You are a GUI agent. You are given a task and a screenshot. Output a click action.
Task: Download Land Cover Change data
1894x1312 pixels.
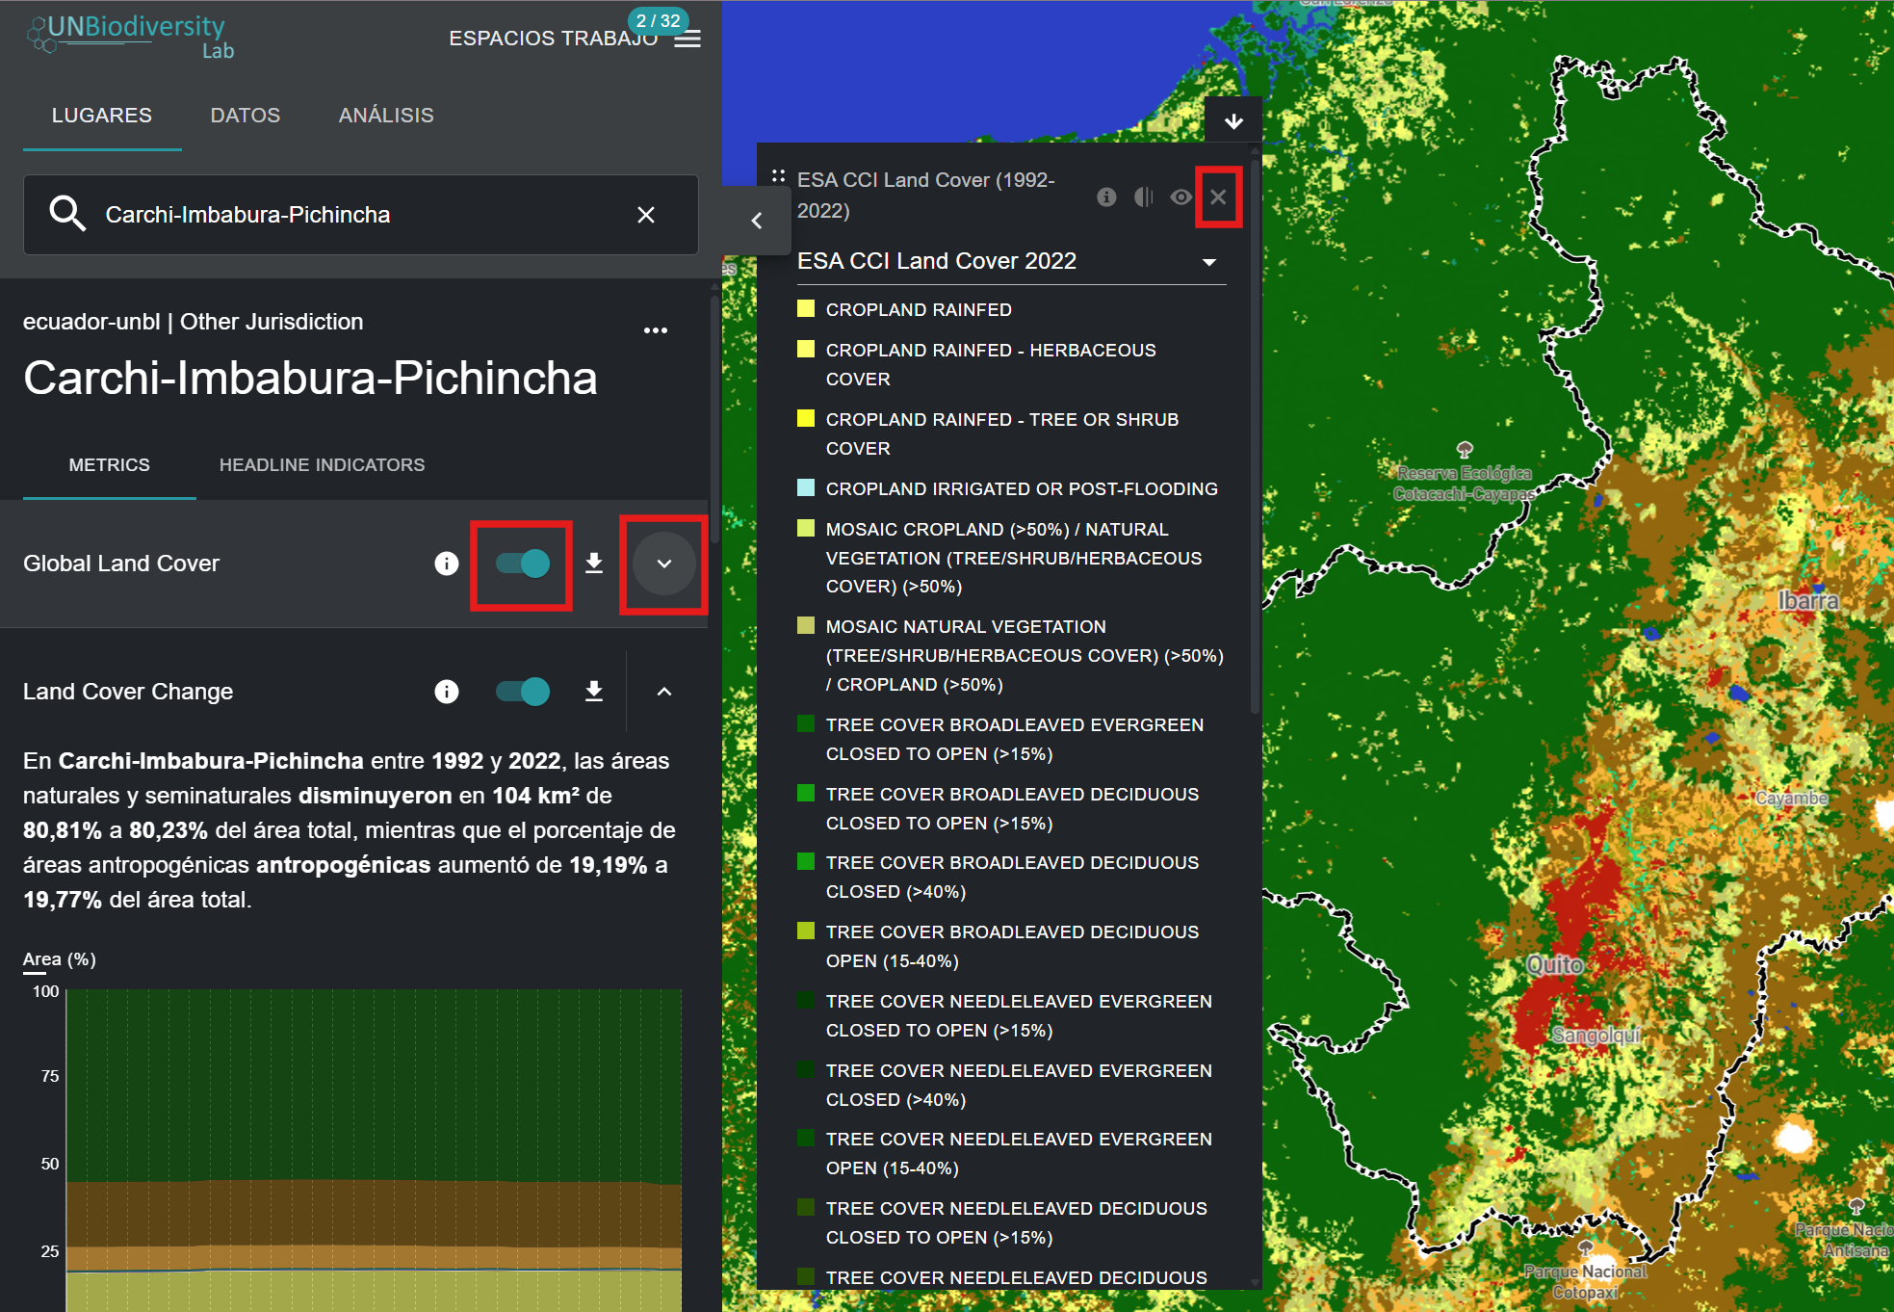coord(594,692)
